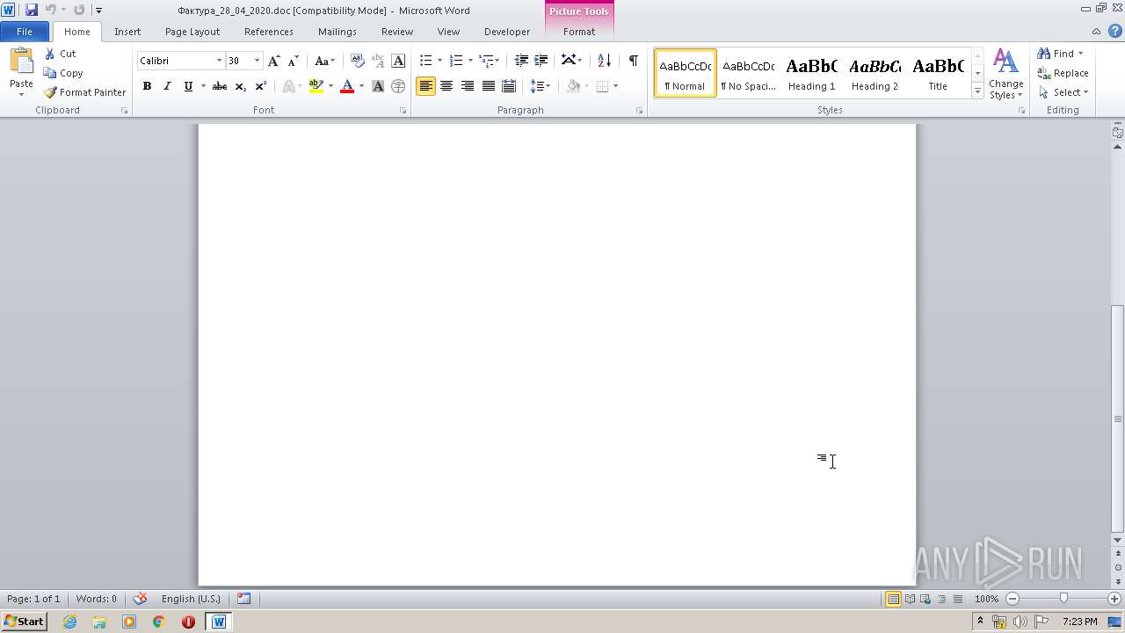
Task: Click the Words: 0 count in status bar
Action: pyautogui.click(x=96, y=599)
